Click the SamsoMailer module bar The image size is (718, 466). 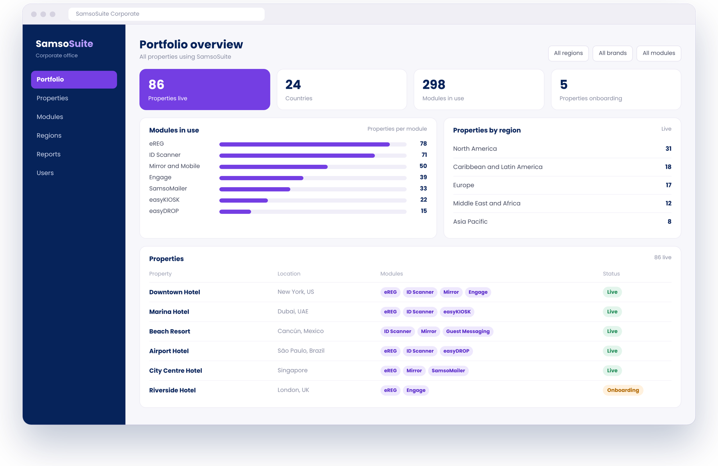(313, 189)
